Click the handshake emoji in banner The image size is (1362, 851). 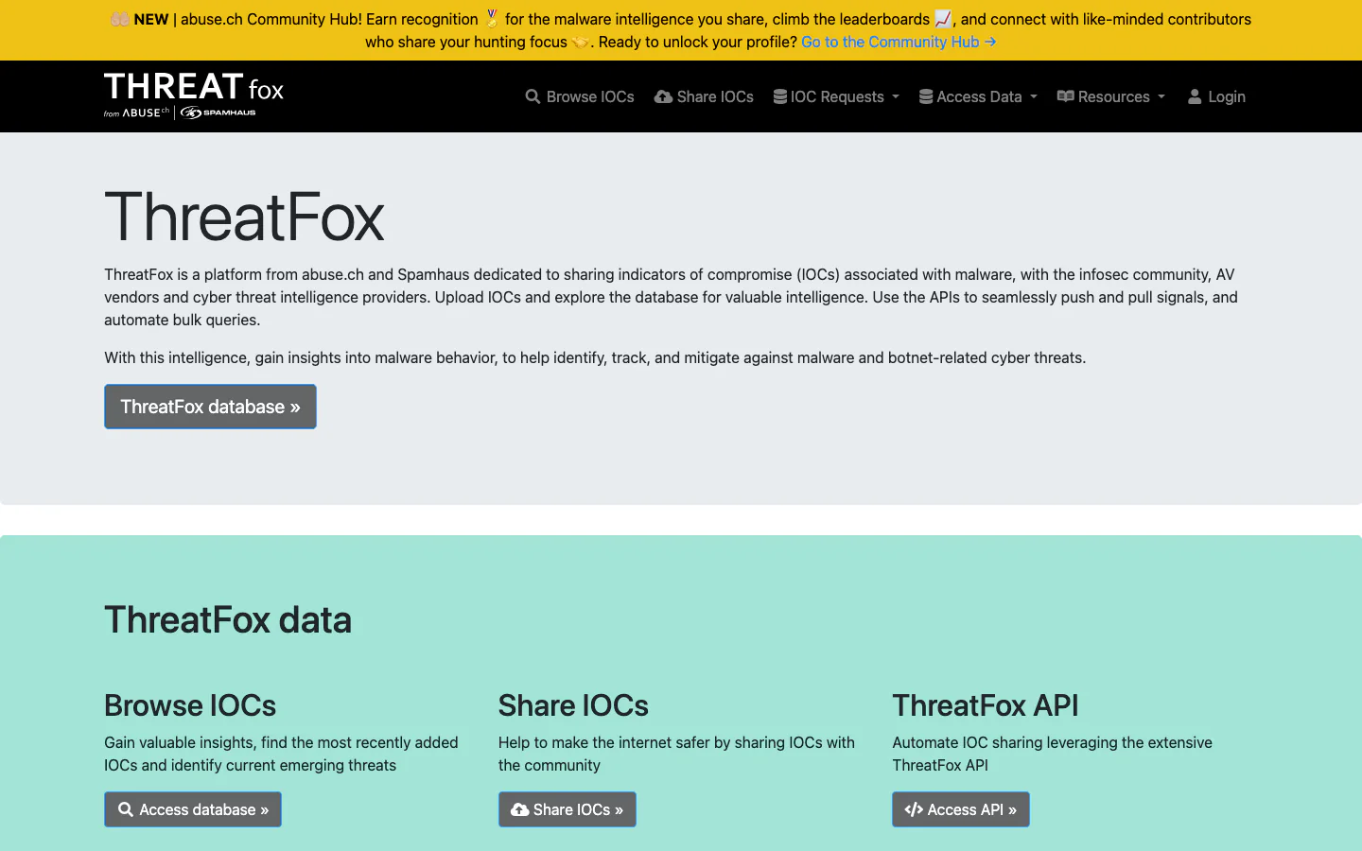tap(581, 42)
